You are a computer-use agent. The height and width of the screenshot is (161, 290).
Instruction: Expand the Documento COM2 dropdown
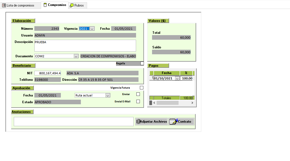point(76,56)
